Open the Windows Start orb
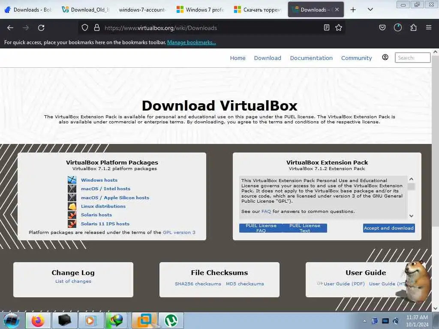The image size is (439, 329). point(12,320)
